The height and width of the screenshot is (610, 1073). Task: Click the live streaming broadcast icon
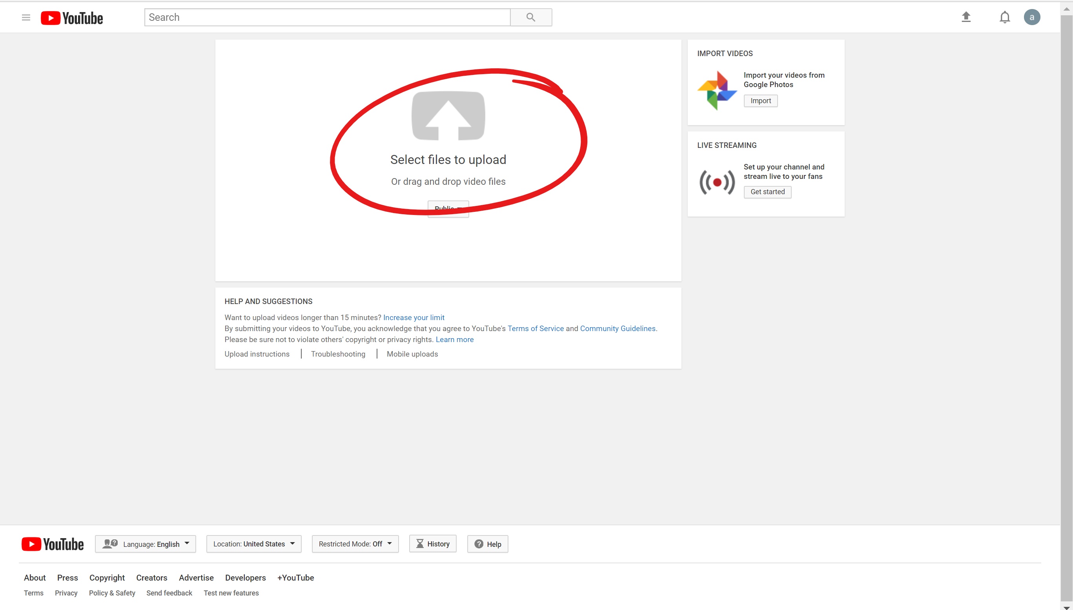point(716,182)
